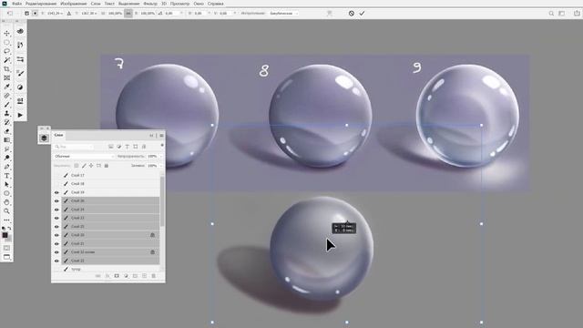Swap foreground and background colors arrow
The width and height of the screenshot is (583, 328).
[10, 229]
